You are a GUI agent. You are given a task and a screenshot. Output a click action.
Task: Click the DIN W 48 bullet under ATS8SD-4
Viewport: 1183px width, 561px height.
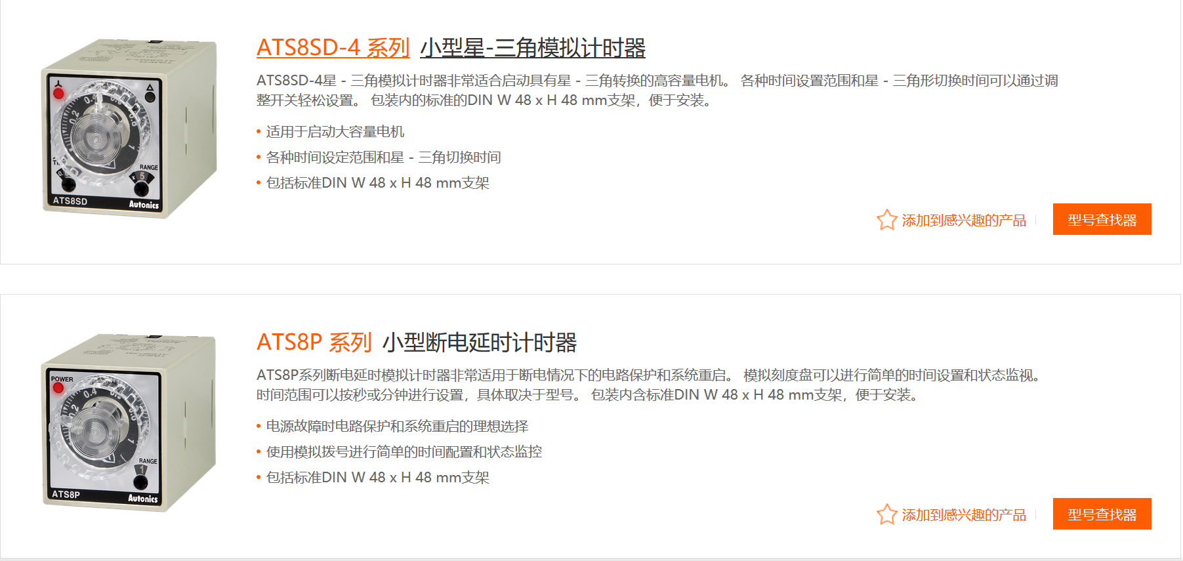(x=377, y=183)
